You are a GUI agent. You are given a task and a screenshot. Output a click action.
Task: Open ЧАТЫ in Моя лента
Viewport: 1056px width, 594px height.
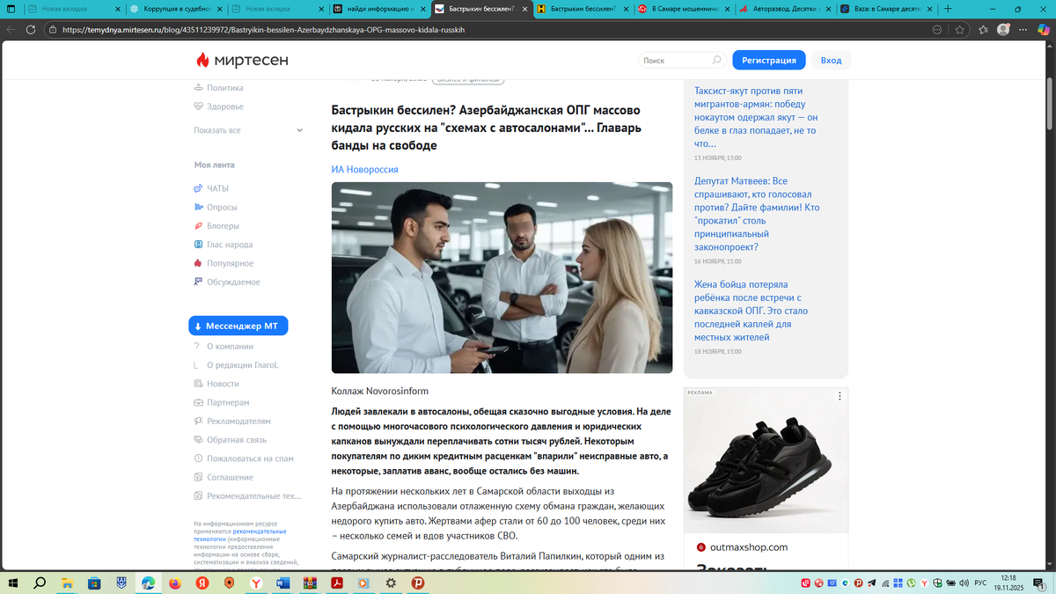(x=217, y=188)
